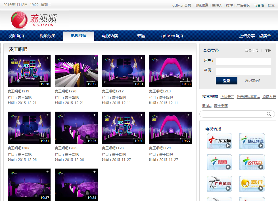Play the 麦王唱吧1213 video thumbnail
The image size is (278, 201).
(x=171, y=71)
